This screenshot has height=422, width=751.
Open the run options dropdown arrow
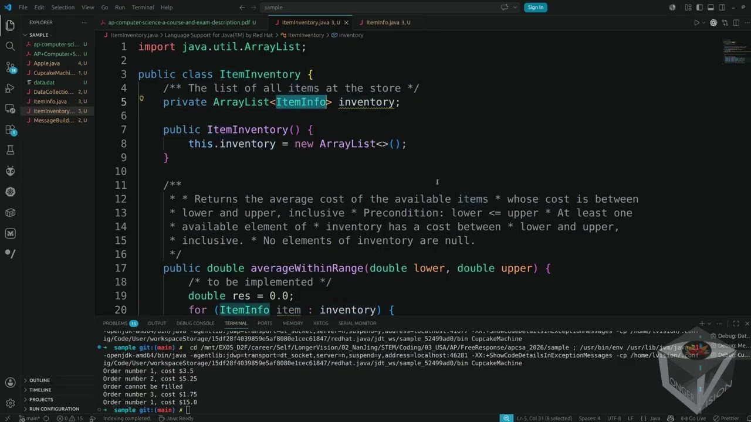click(x=703, y=23)
